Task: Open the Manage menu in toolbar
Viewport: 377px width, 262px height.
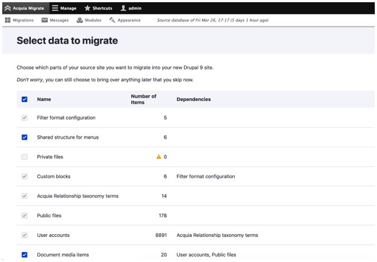Action: click(x=68, y=8)
